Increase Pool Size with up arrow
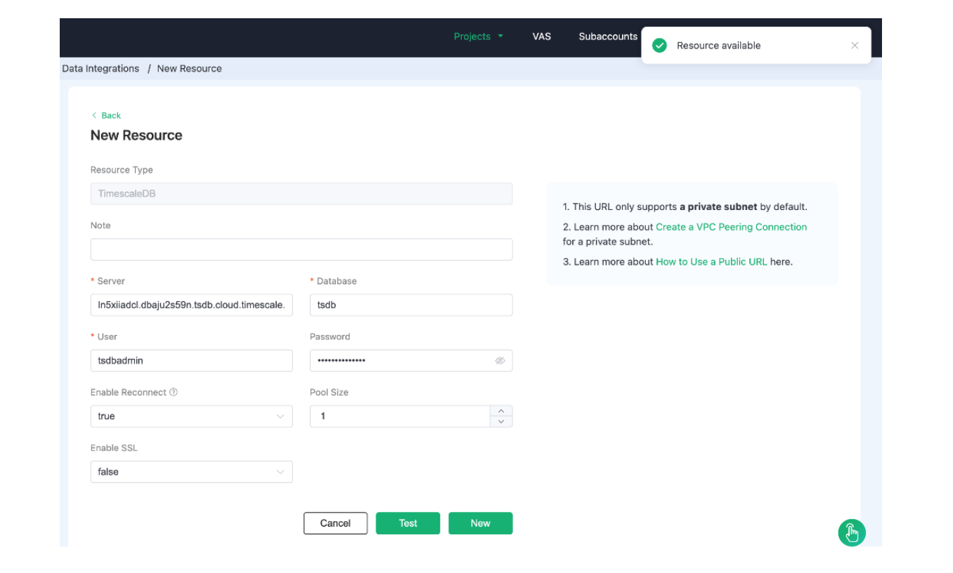 (x=501, y=411)
